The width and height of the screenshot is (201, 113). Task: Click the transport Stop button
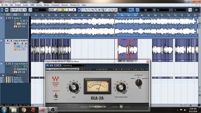[x=62, y=10]
